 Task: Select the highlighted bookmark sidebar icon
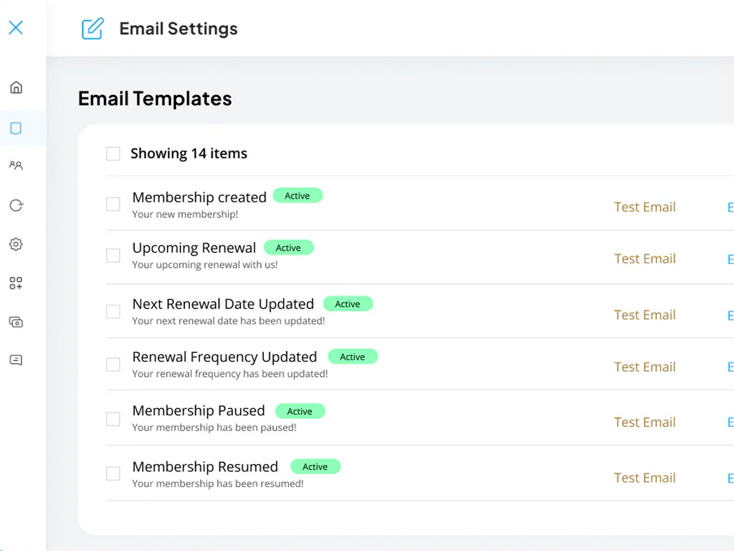[16, 128]
